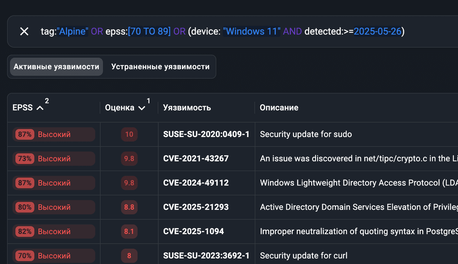The image size is (458, 264).
Task: Click the score badge showing 10
Action: click(129, 135)
